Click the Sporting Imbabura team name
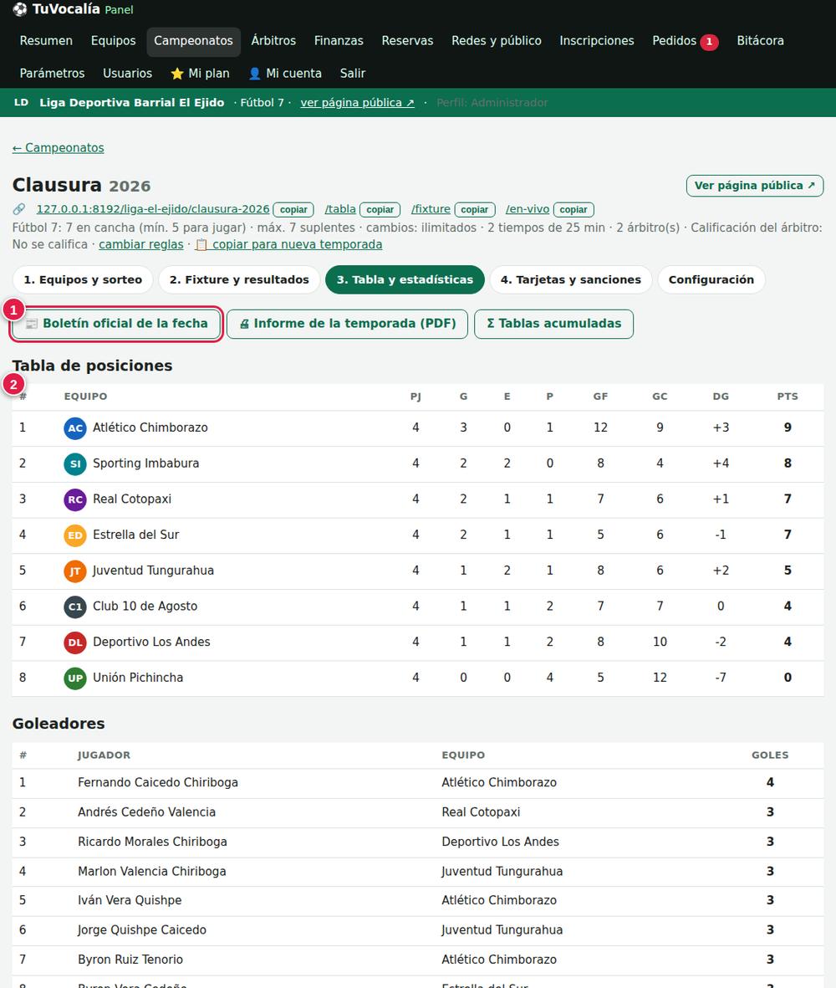This screenshot has height=988, width=836. point(146,463)
